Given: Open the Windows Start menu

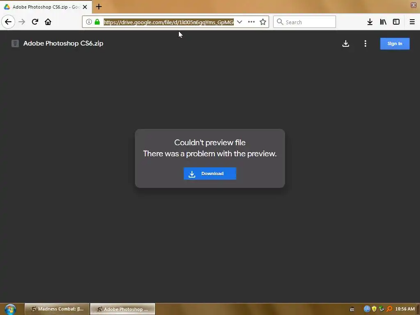Looking at the screenshot, I should pyautogui.click(x=10, y=309).
